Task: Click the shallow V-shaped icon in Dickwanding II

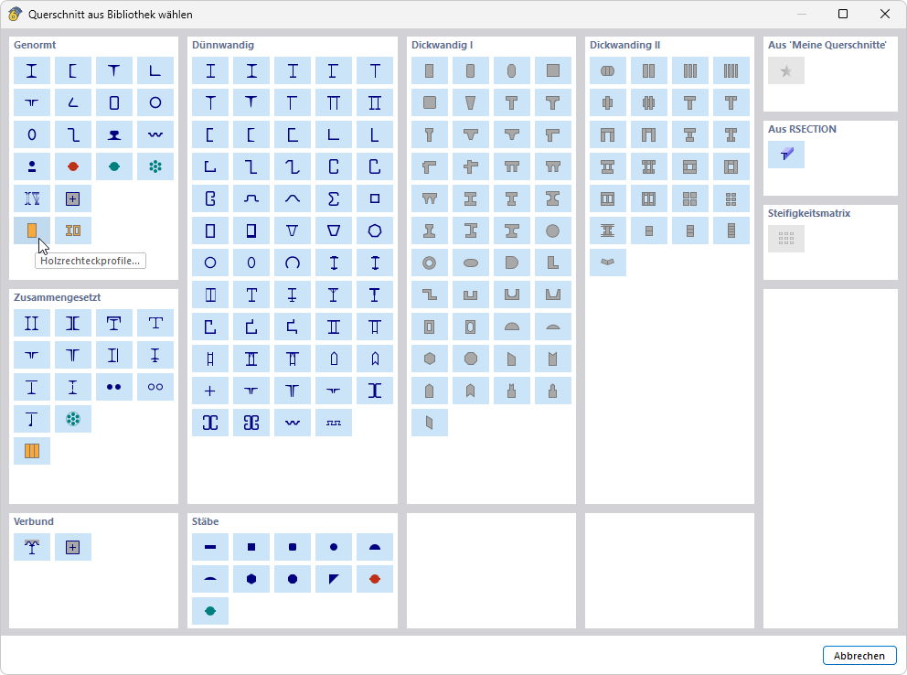Action: tap(608, 262)
